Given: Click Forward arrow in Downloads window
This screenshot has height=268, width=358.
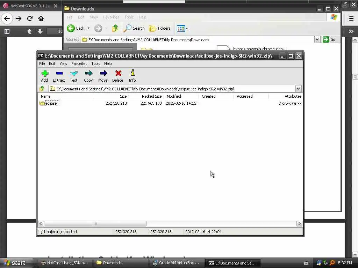Looking at the screenshot, I should pyautogui.click(x=98, y=28).
